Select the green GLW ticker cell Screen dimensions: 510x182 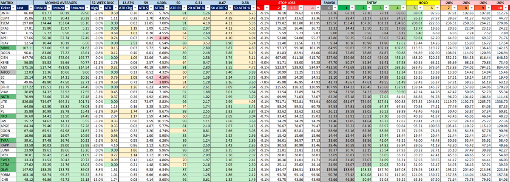8,169
